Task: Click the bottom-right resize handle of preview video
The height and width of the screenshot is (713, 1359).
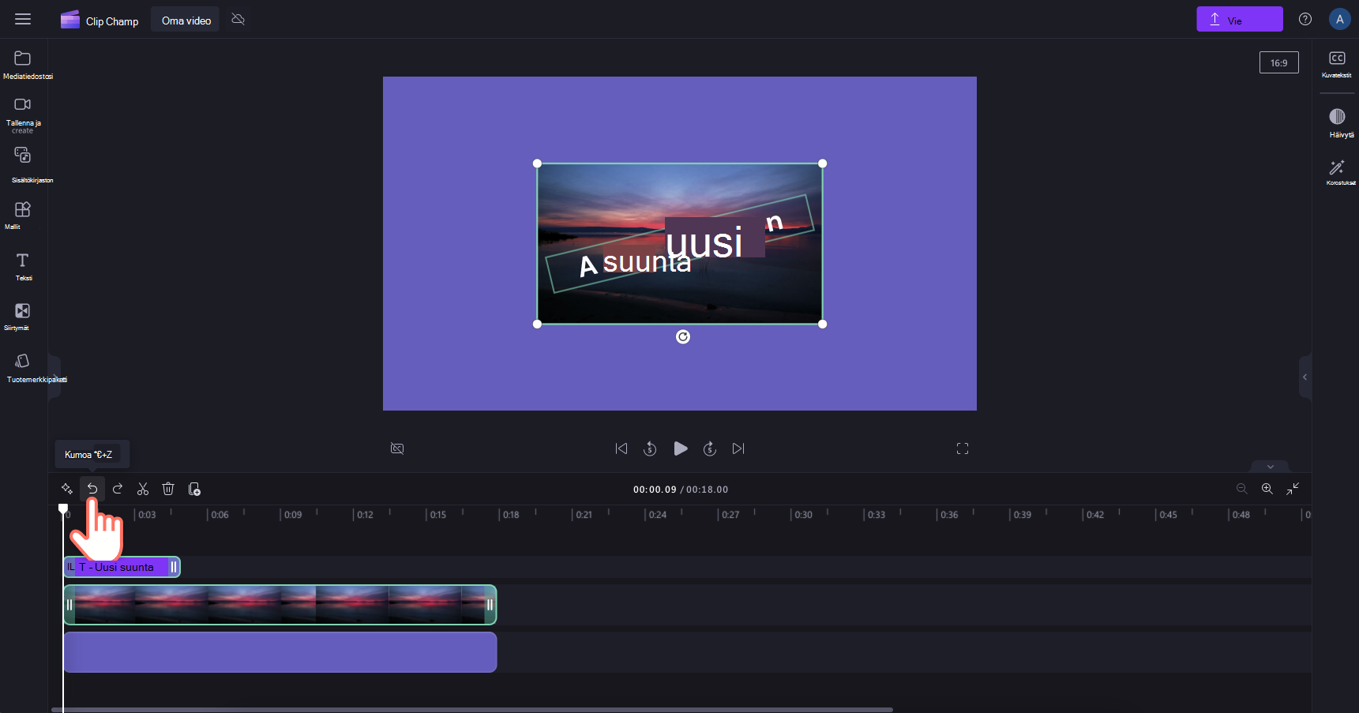Action: pos(822,324)
